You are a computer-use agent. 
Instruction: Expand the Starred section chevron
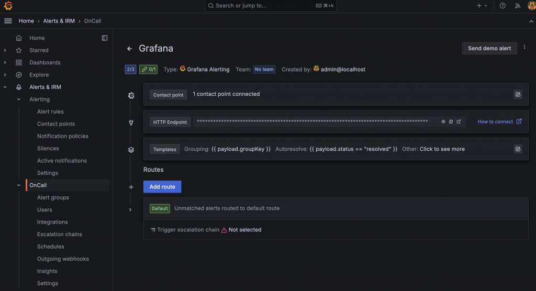tap(5, 50)
